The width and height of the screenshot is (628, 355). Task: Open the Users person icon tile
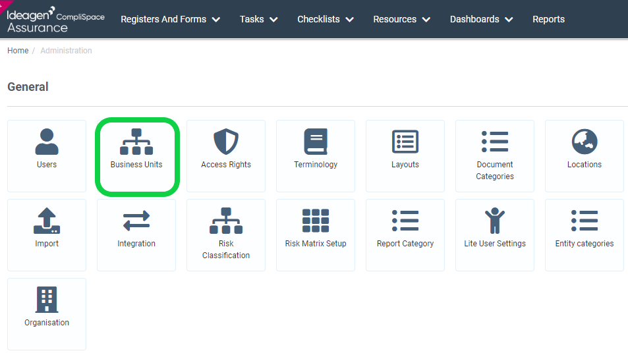pos(47,142)
